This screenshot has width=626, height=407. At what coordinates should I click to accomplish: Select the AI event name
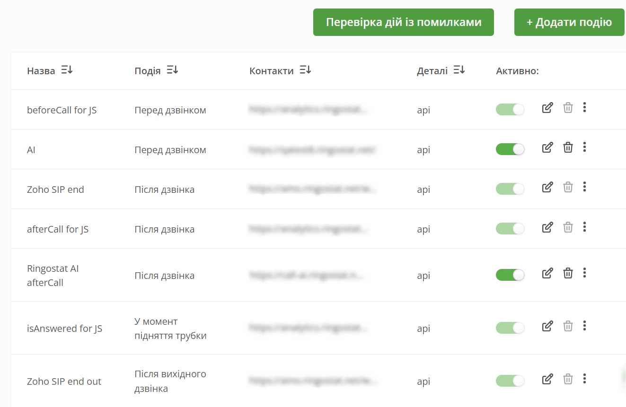31,150
